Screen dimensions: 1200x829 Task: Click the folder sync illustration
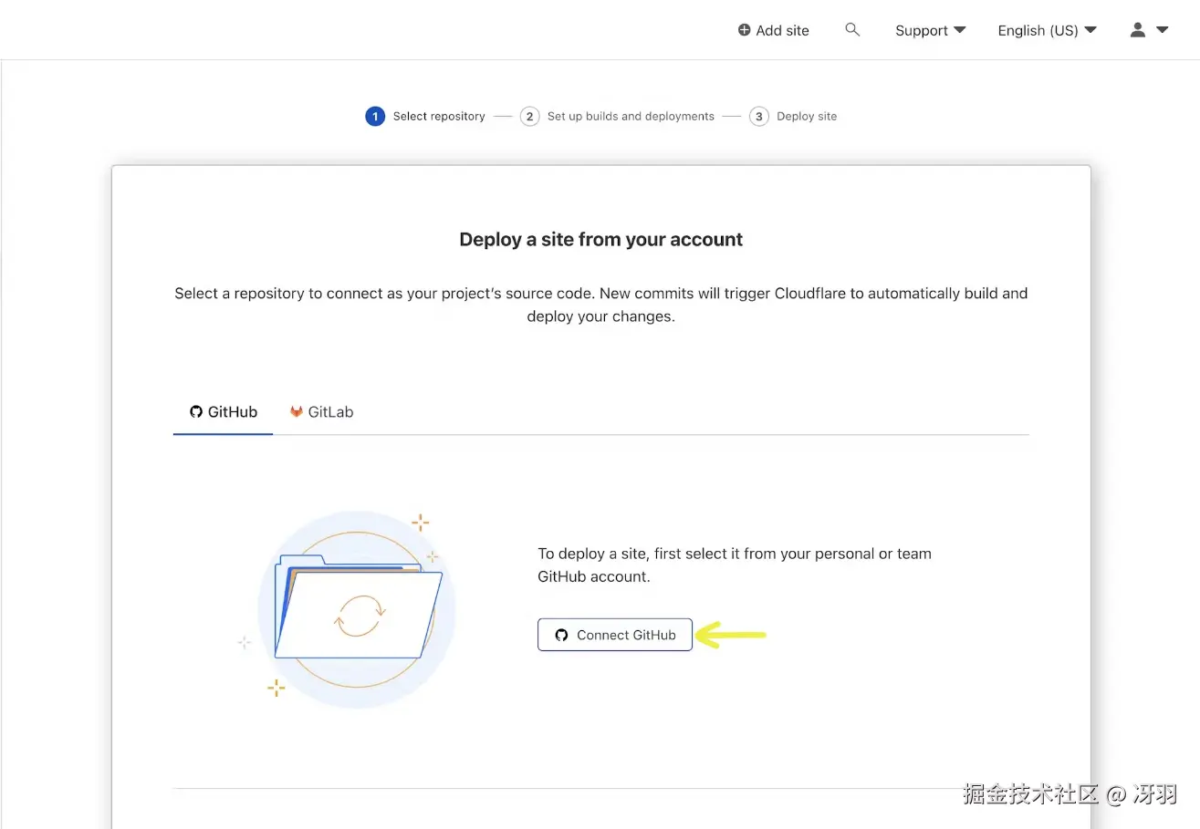(357, 609)
